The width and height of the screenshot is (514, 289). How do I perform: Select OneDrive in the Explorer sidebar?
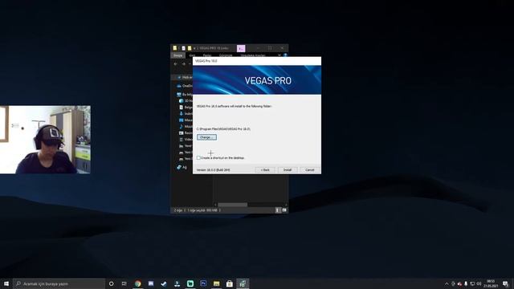[x=185, y=86]
